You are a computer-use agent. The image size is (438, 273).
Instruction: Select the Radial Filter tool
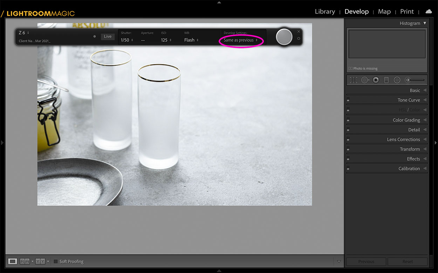click(x=397, y=80)
